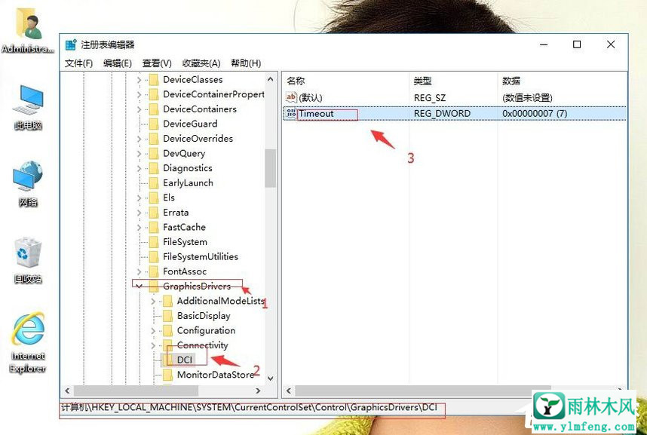Click the REG_SZ type cell
The image size is (647, 435).
[430, 98]
